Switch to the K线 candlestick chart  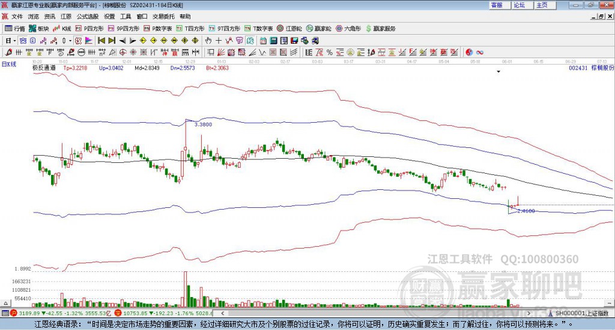coord(62,29)
